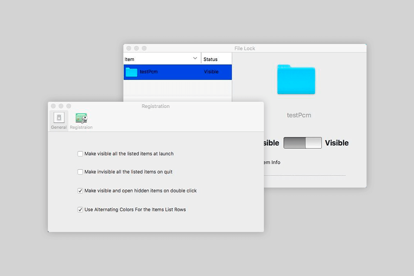Click the Status column header
The width and height of the screenshot is (414, 276).
click(216, 59)
